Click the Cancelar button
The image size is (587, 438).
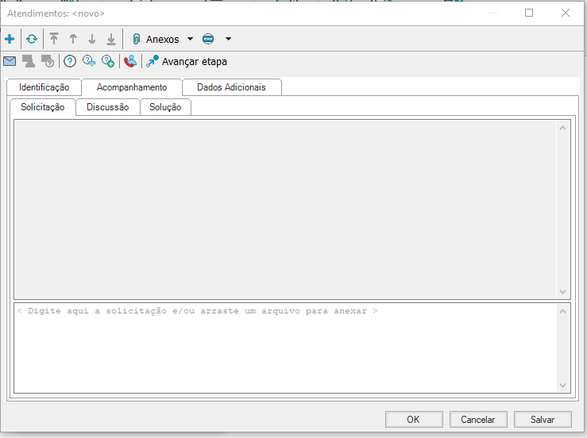pos(477,420)
